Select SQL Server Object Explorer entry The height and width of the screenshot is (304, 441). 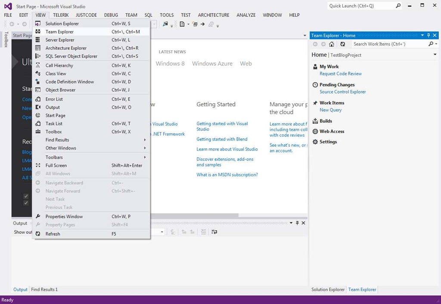tap(91, 56)
